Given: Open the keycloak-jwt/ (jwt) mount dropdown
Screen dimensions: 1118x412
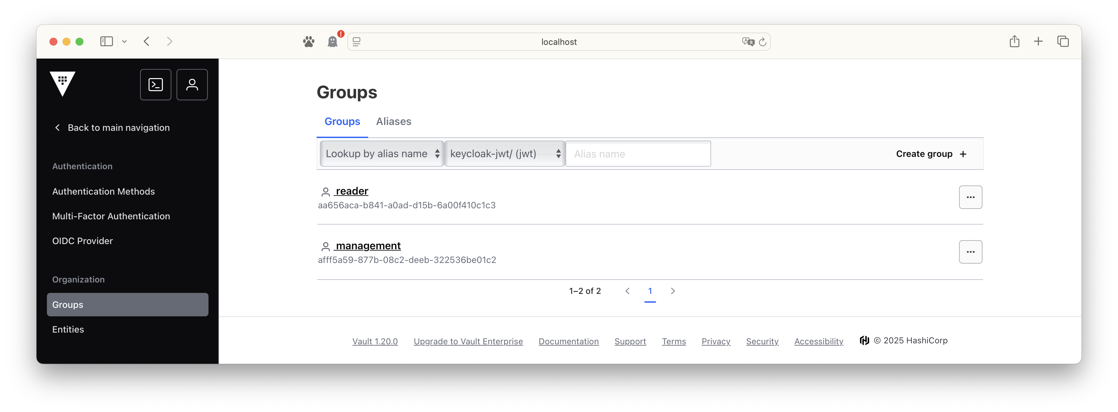Looking at the screenshot, I should [x=504, y=154].
